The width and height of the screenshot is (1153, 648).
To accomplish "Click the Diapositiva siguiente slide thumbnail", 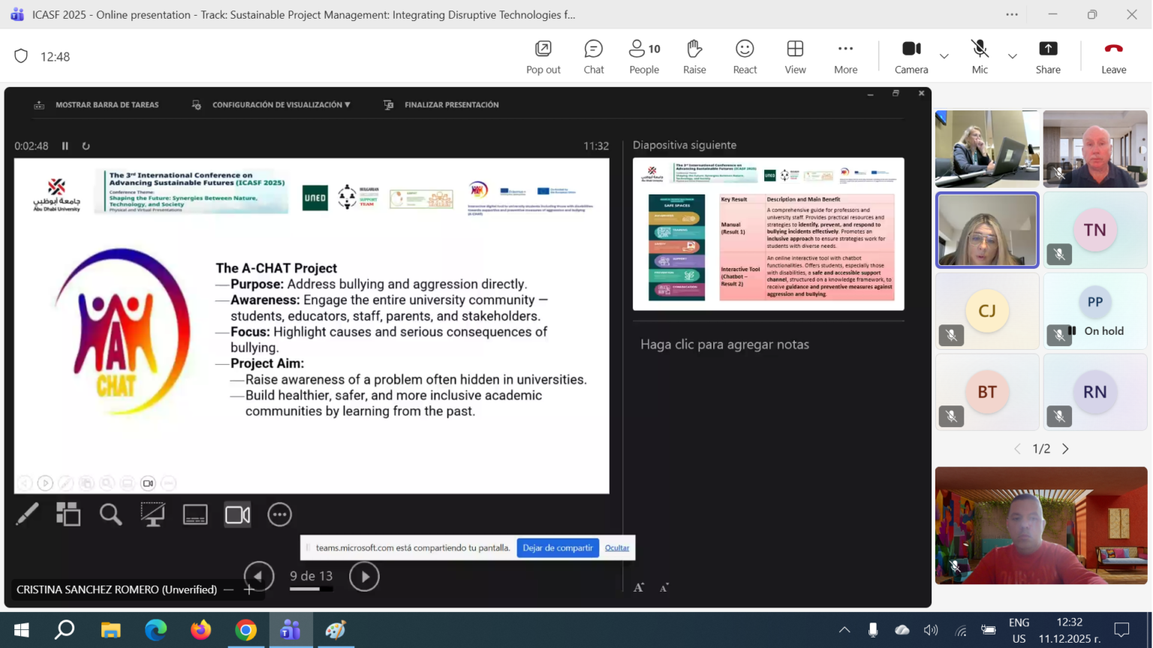I will pyautogui.click(x=768, y=233).
